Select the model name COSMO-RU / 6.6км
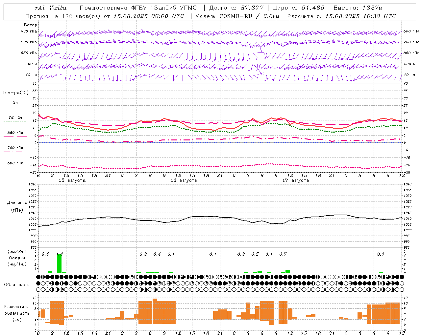 [249, 16]
